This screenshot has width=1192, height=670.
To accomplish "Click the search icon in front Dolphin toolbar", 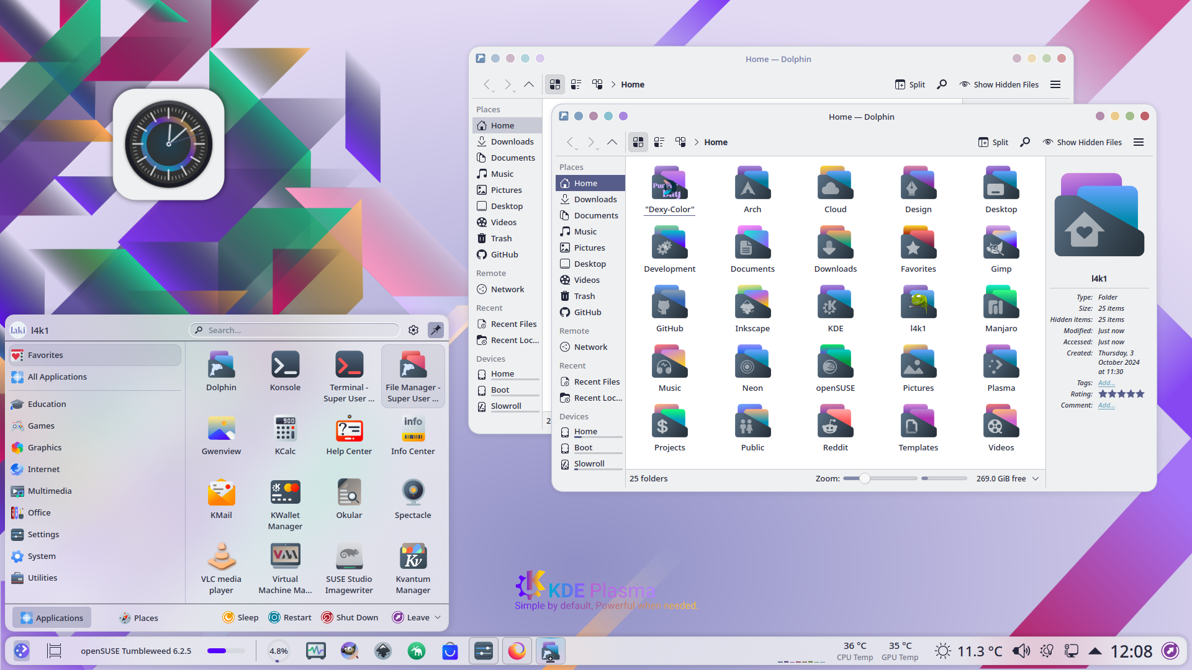I will pos(1025,142).
